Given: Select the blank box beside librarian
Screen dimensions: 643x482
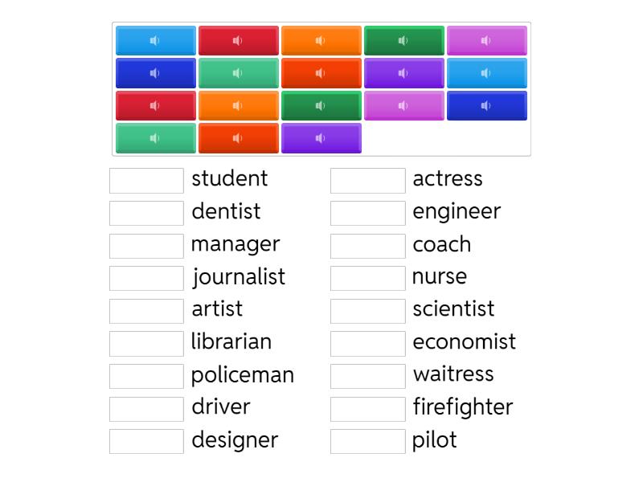Looking at the screenshot, I should pos(146,343).
